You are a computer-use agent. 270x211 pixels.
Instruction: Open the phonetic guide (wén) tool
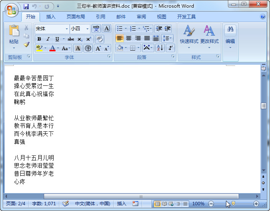pos(96,28)
